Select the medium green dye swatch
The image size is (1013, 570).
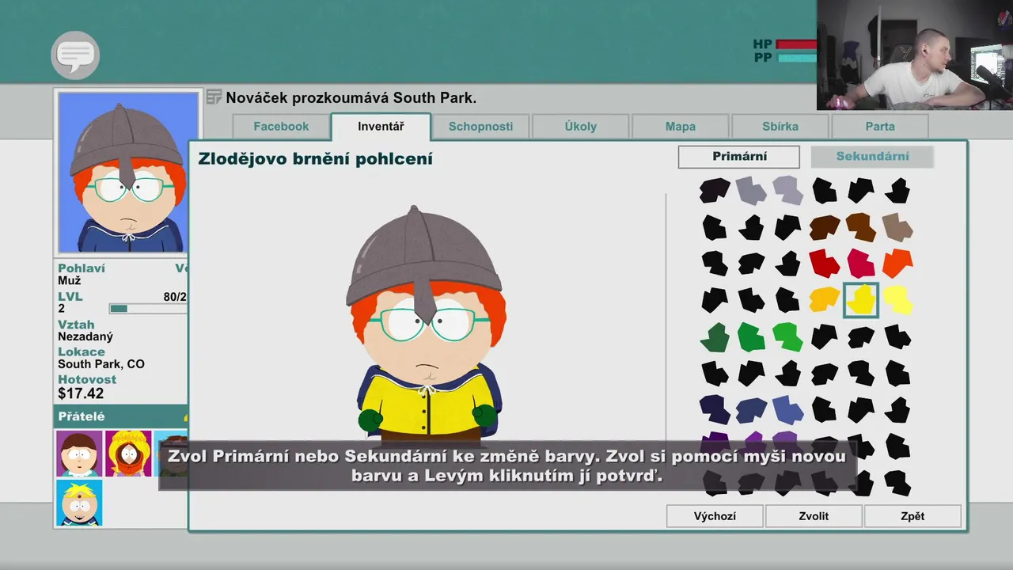pyautogui.click(x=751, y=337)
